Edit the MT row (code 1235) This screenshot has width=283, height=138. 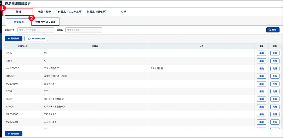pyautogui.click(x=261, y=53)
